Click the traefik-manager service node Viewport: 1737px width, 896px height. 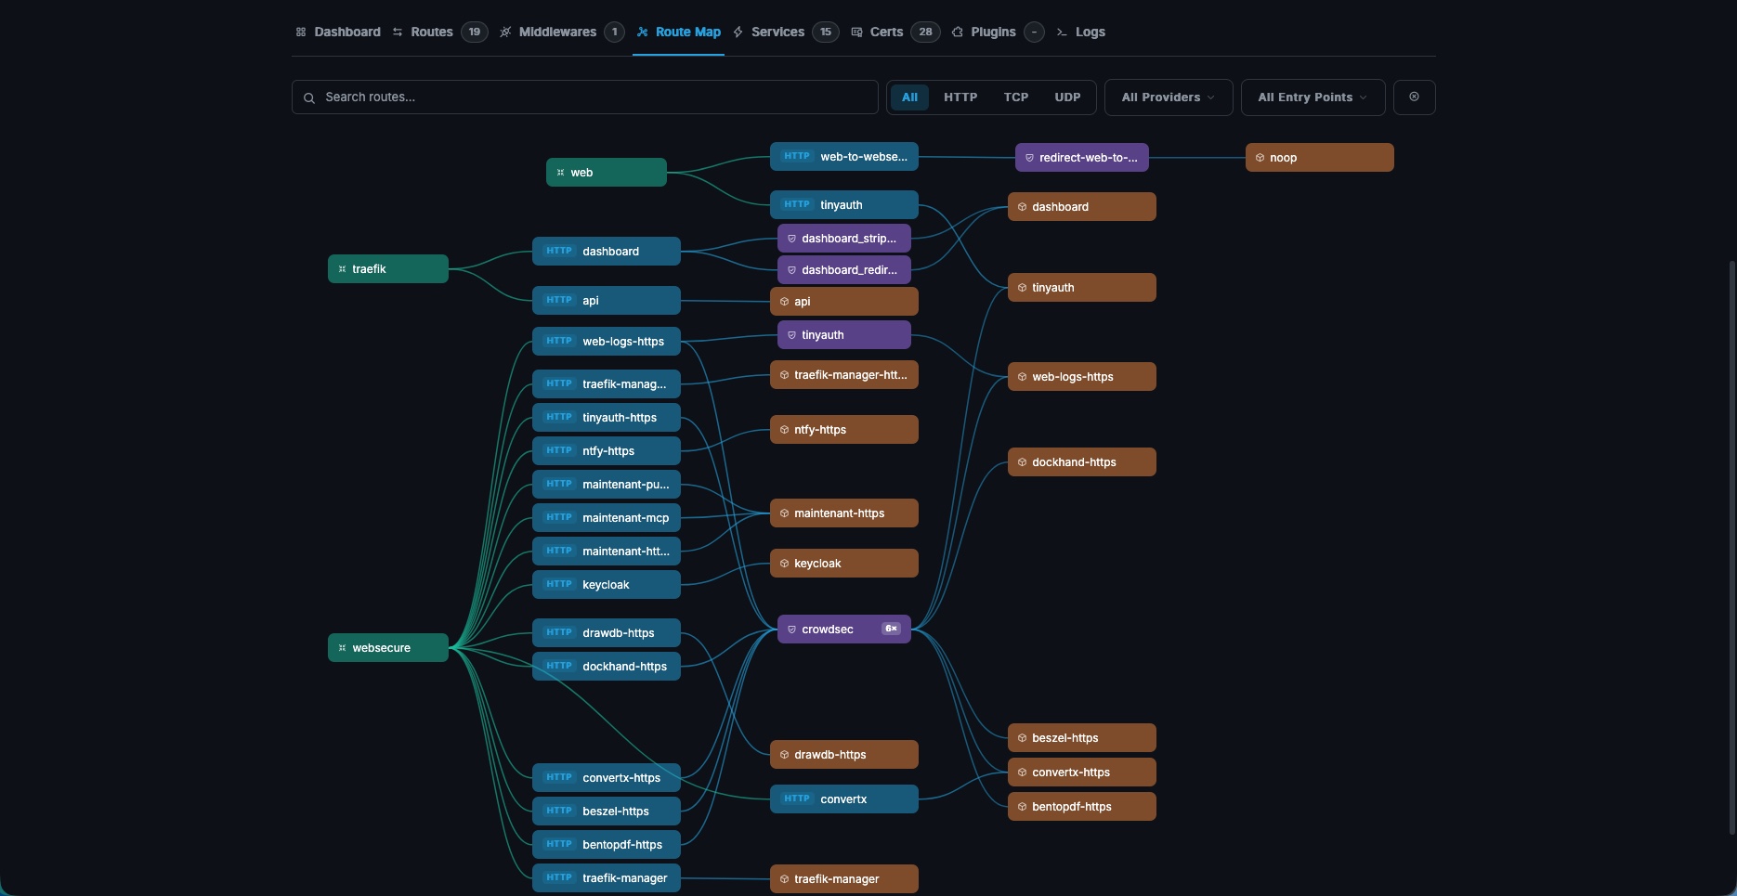tap(844, 878)
